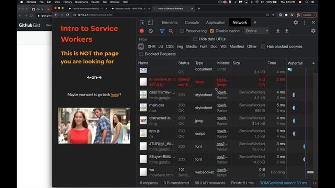
Task: Sort by Time column header
Action: click(272, 63)
